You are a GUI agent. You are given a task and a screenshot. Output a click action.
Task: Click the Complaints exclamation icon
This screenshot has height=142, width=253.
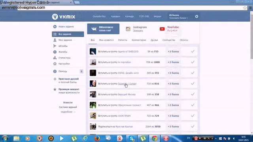(x=55, y=52)
